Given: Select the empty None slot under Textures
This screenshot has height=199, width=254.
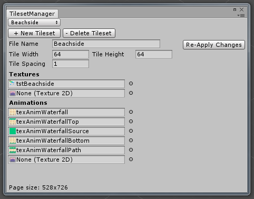Looking at the screenshot, I should [66, 93].
